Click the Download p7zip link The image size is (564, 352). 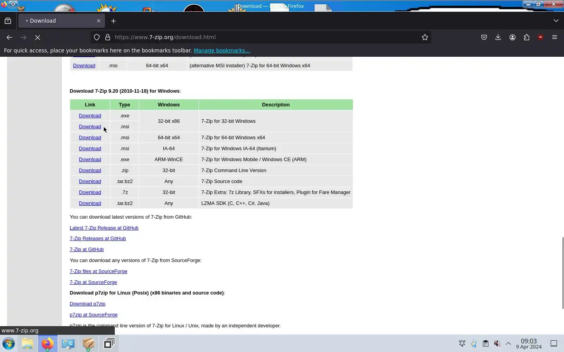87,304
